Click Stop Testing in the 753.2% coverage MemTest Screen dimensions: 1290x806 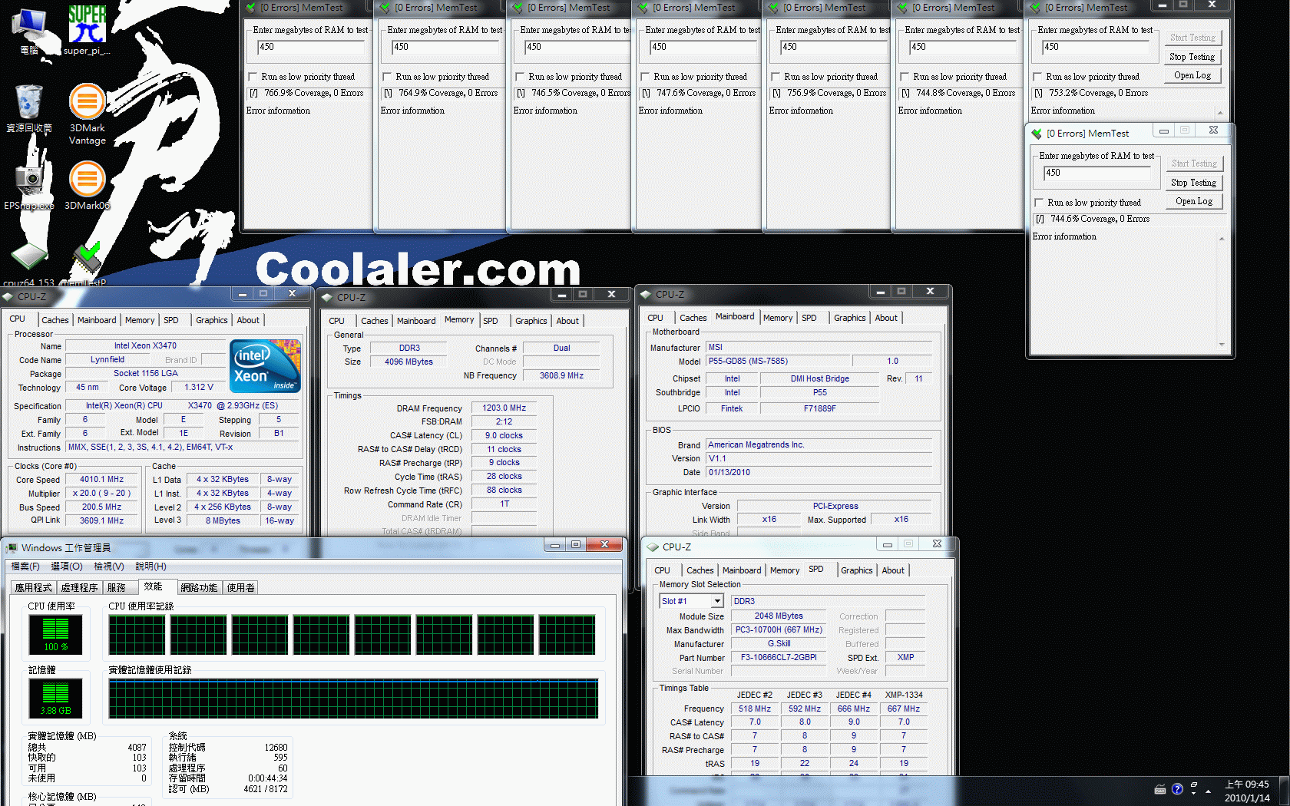point(1192,57)
